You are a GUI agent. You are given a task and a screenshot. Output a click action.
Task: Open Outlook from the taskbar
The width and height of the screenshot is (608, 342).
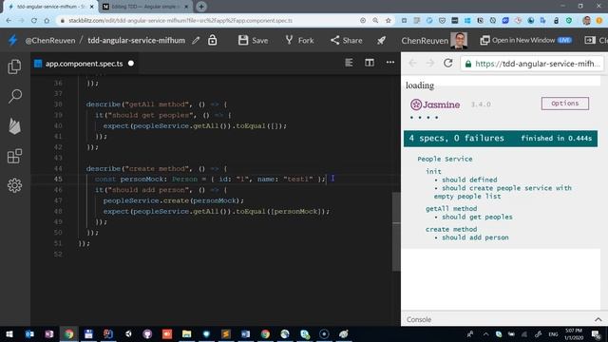pyautogui.click(x=29, y=333)
